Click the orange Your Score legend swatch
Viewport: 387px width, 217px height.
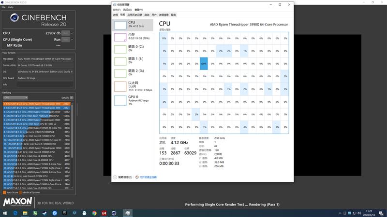(x=4, y=192)
